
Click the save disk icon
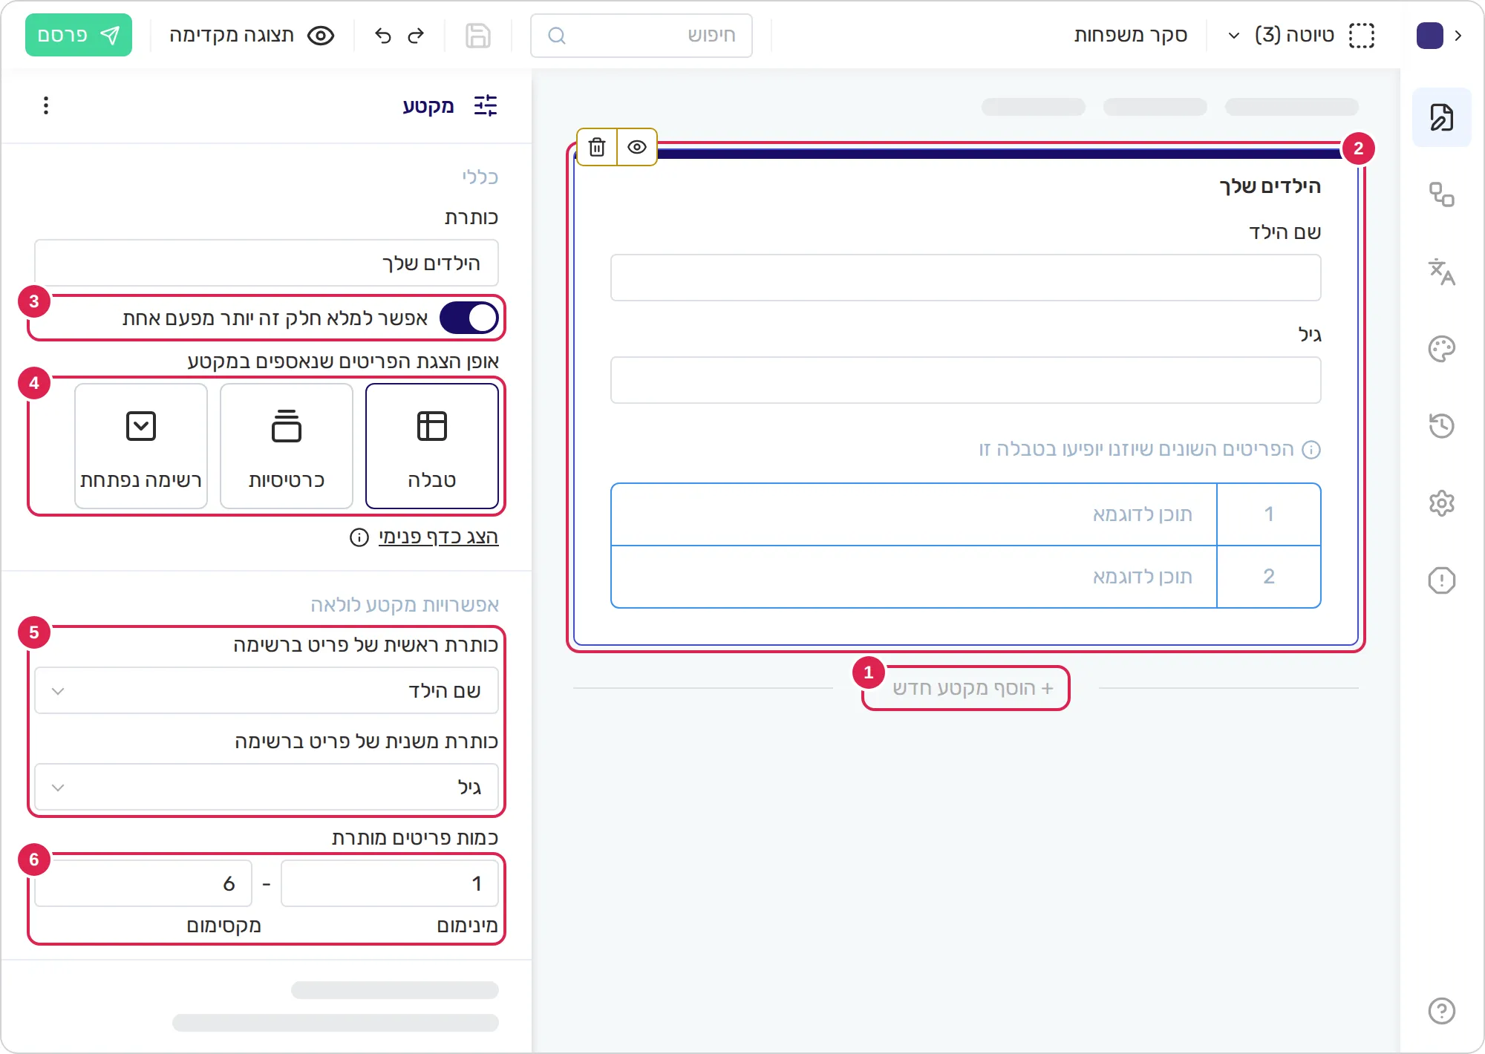click(478, 35)
